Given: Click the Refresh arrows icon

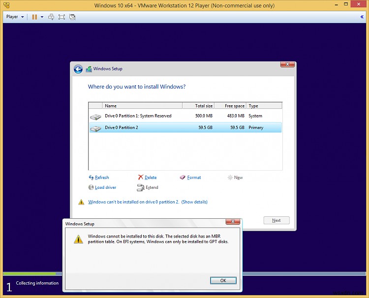Looking at the screenshot, I should (x=91, y=178).
